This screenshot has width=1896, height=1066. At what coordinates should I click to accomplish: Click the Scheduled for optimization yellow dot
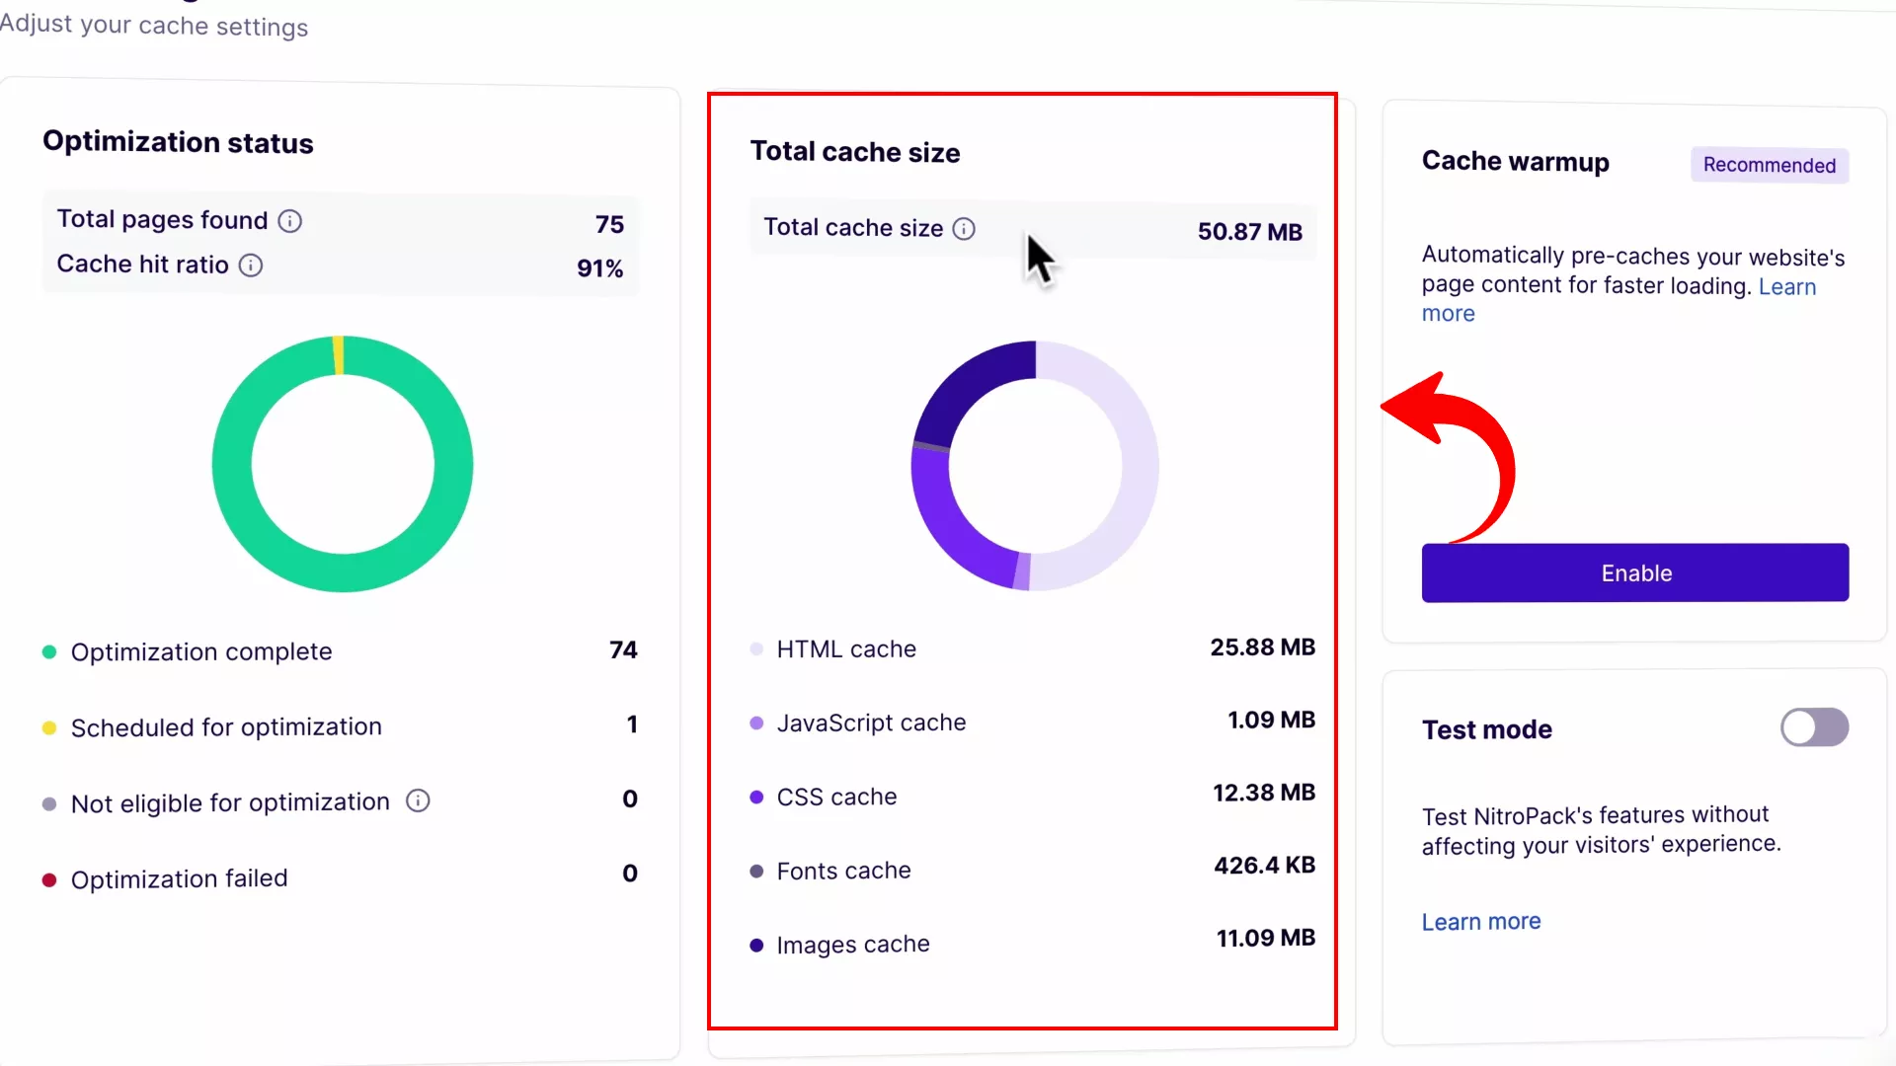click(48, 728)
